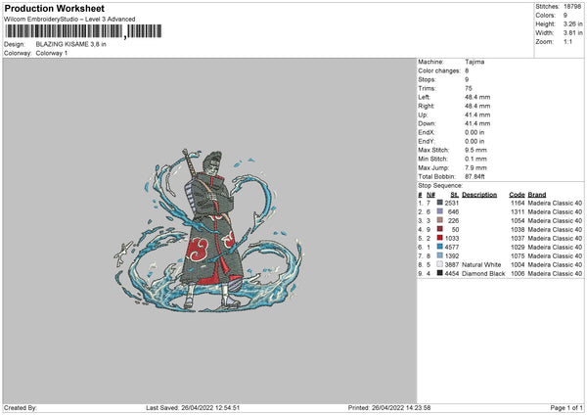Click the Natural White description text
Viewport: 587px width, 415px height.
(x=481, y=265)
